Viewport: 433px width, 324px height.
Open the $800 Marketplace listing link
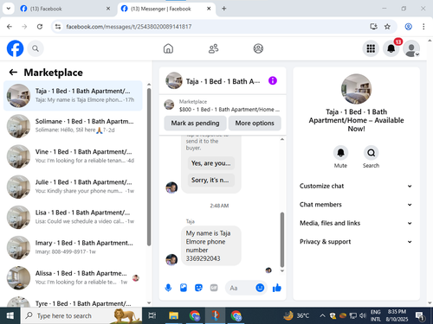223,105
